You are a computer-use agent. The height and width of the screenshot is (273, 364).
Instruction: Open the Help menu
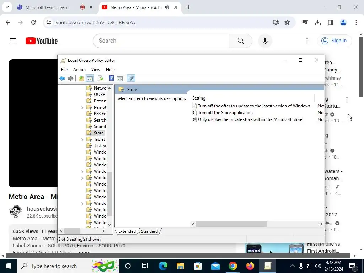pos(110,70)
